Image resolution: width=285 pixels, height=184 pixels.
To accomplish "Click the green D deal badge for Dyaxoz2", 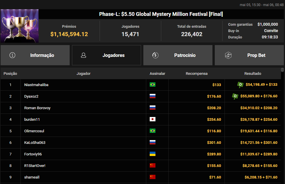I will point(235,96).
